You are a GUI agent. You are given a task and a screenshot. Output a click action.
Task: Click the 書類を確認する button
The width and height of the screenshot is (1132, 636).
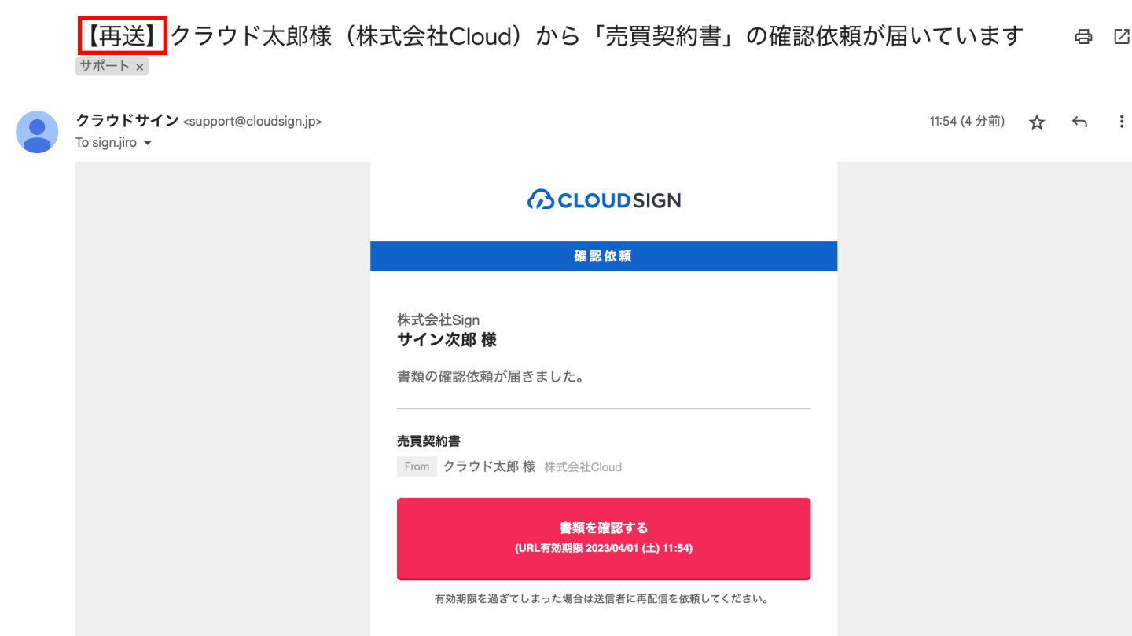[x=604, y=538]
